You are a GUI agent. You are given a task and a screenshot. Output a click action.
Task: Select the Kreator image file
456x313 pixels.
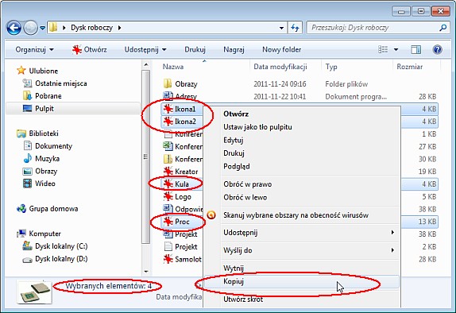(x=180, y=172)
